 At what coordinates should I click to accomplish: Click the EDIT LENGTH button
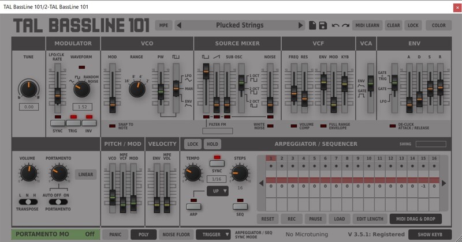click(370, 219)
